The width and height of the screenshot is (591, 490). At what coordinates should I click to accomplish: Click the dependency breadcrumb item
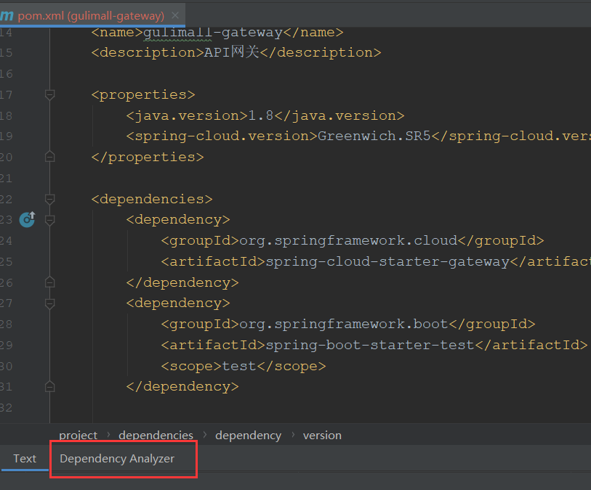coord(248,435)
